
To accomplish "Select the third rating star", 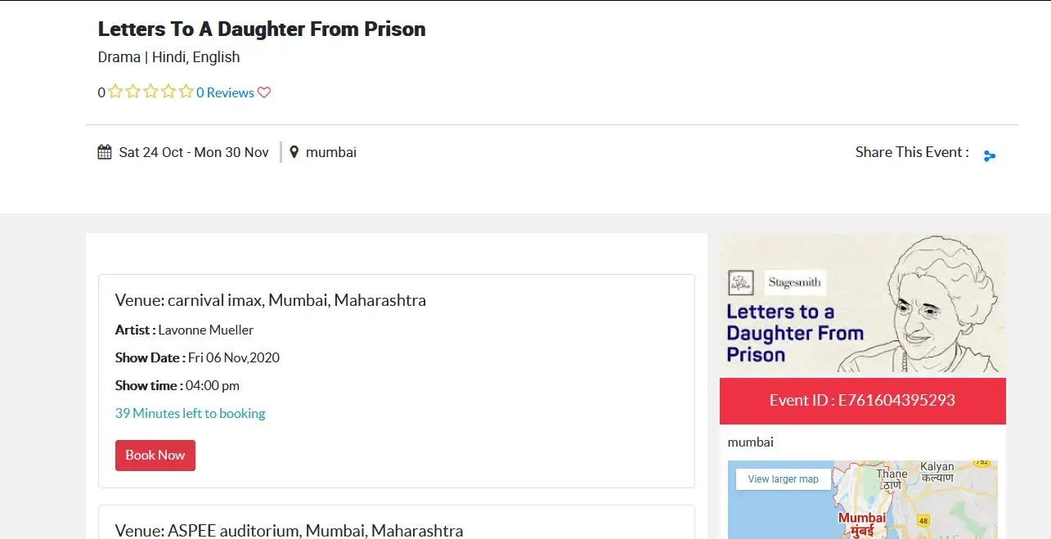I will coord(150,92).
